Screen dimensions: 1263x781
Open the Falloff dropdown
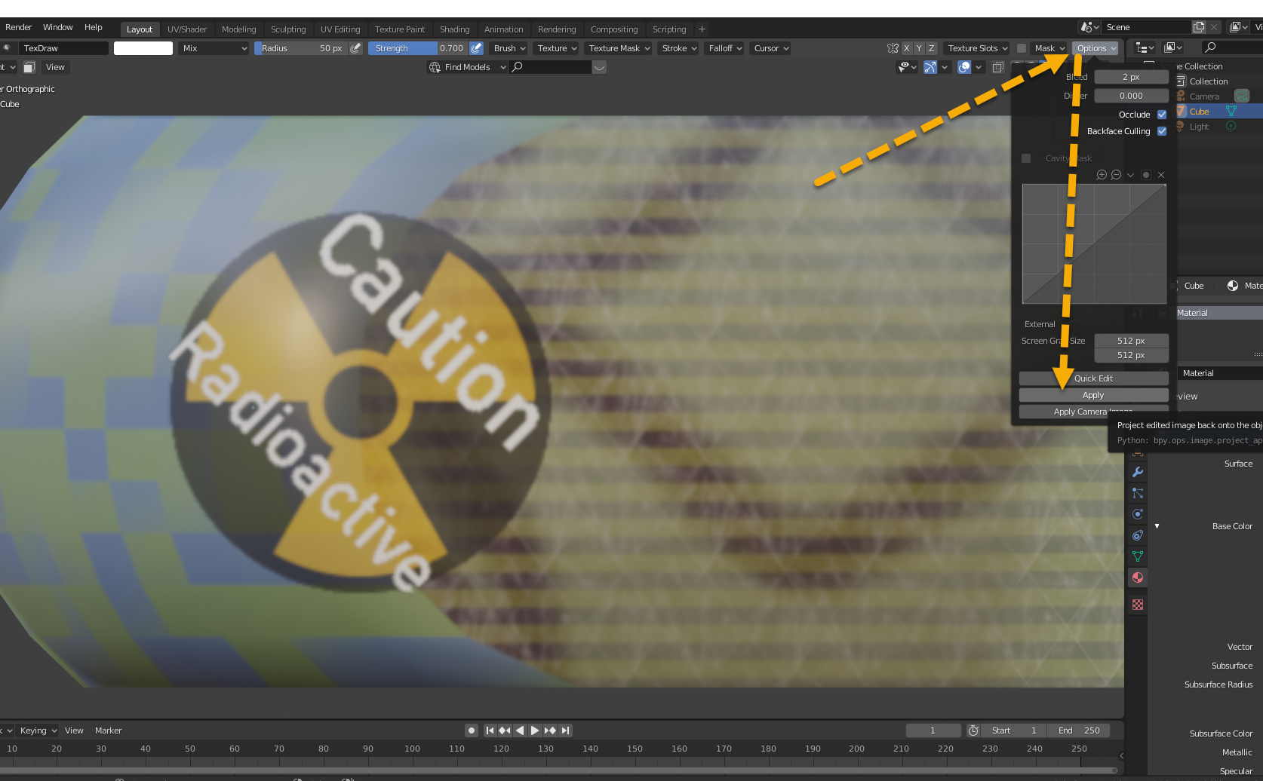(725, 48)
